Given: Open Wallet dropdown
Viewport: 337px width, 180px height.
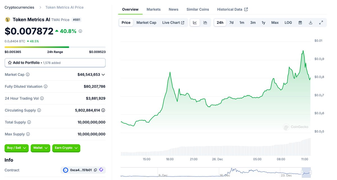Looking at the screenshot, I should point(40,148).
